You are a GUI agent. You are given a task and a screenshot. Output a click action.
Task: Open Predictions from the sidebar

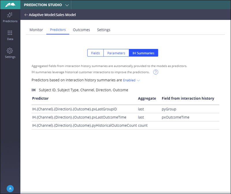[10, 17]
